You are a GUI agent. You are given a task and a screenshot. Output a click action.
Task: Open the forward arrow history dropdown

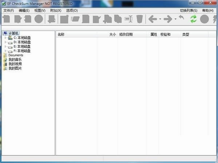coord(176,19)
